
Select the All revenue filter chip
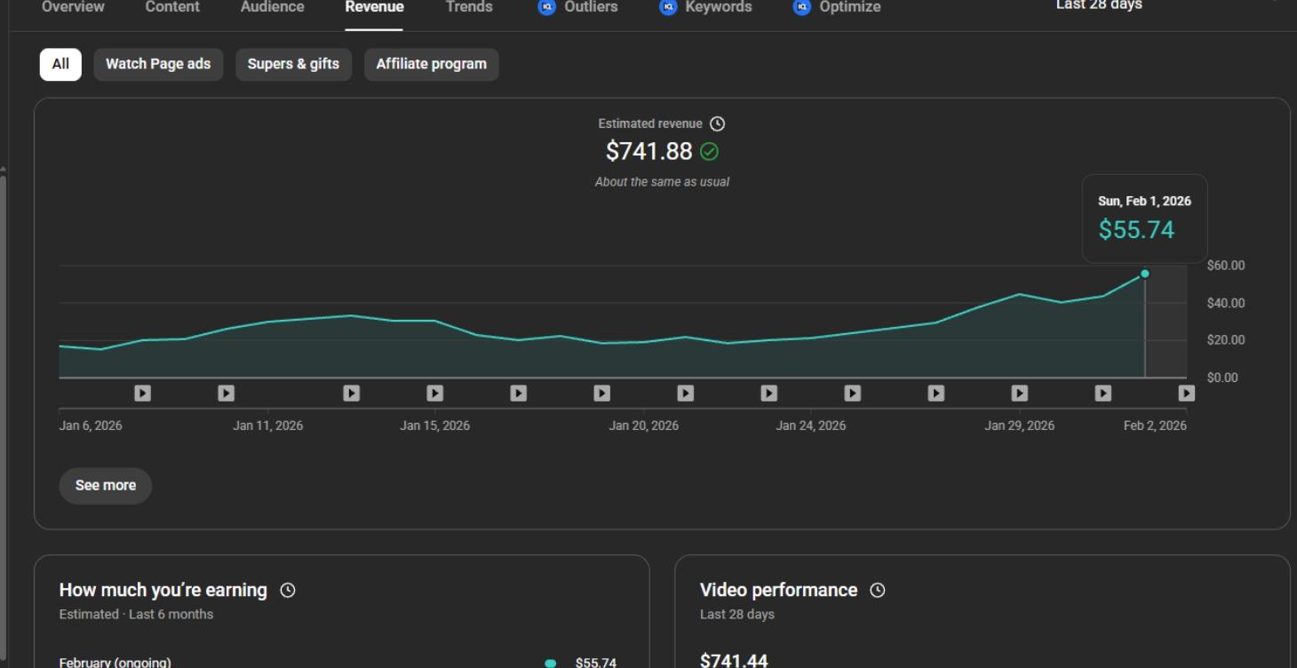click(x=60, y=64)
